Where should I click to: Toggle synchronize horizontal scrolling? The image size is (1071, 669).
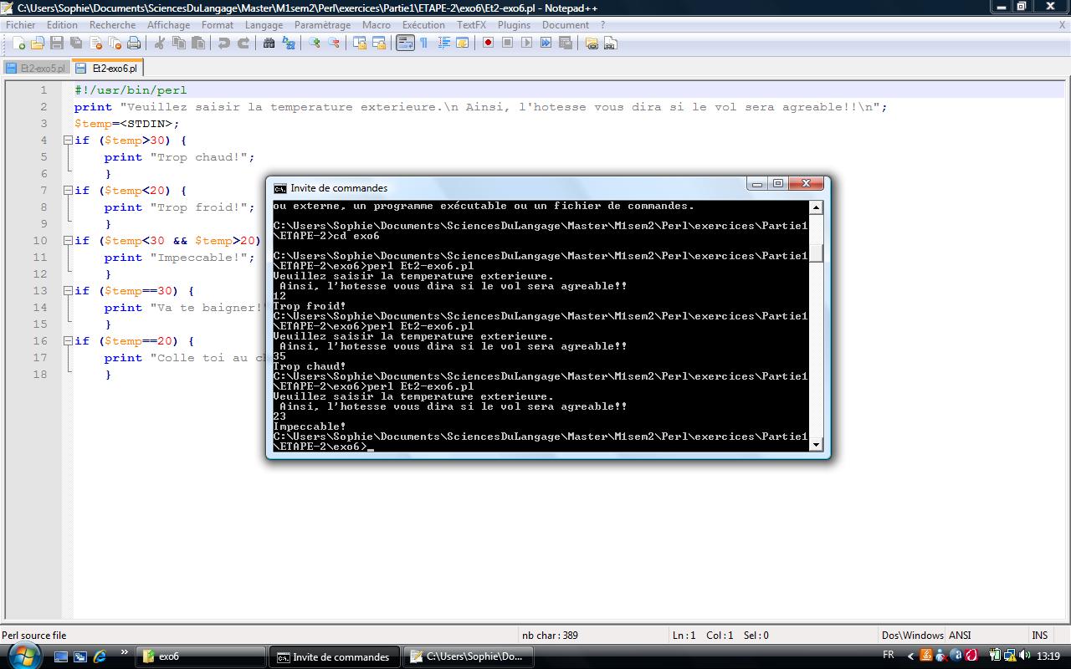click(x=379, y=43)
